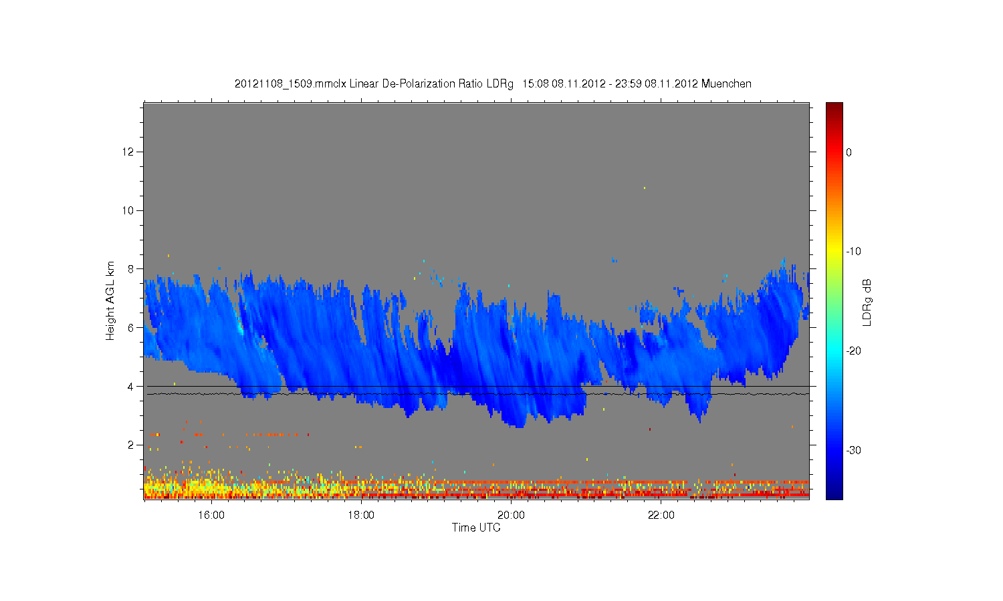Click the dark red top of the colorbar

click(834, 108)
